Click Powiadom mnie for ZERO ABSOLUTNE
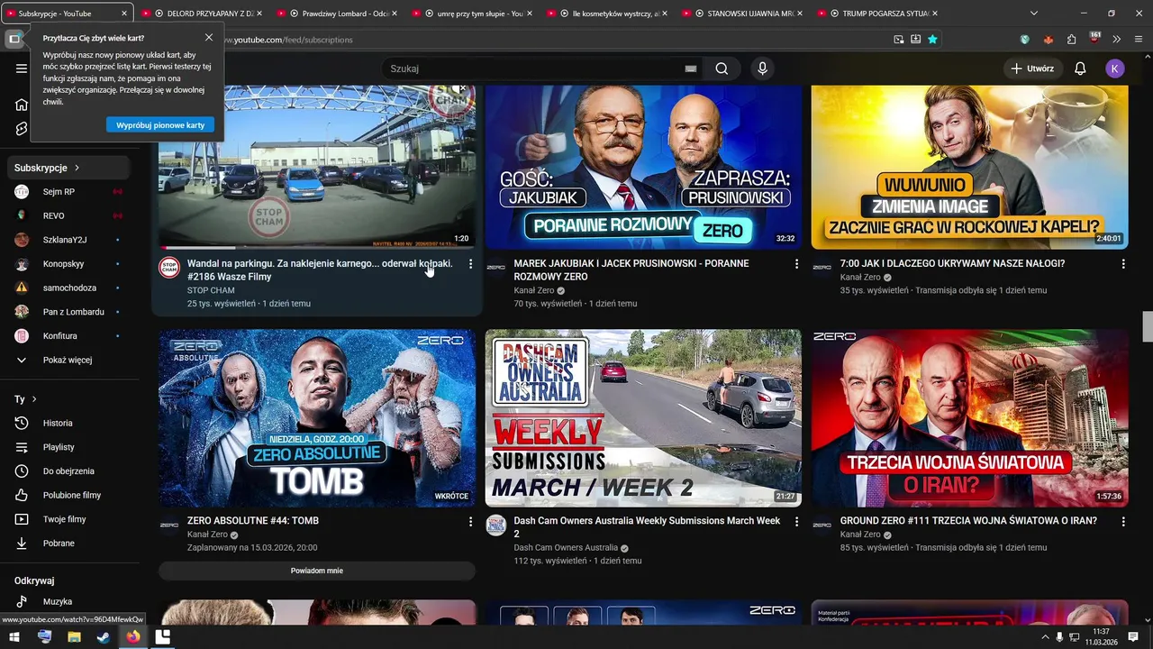 click(317, 571)
